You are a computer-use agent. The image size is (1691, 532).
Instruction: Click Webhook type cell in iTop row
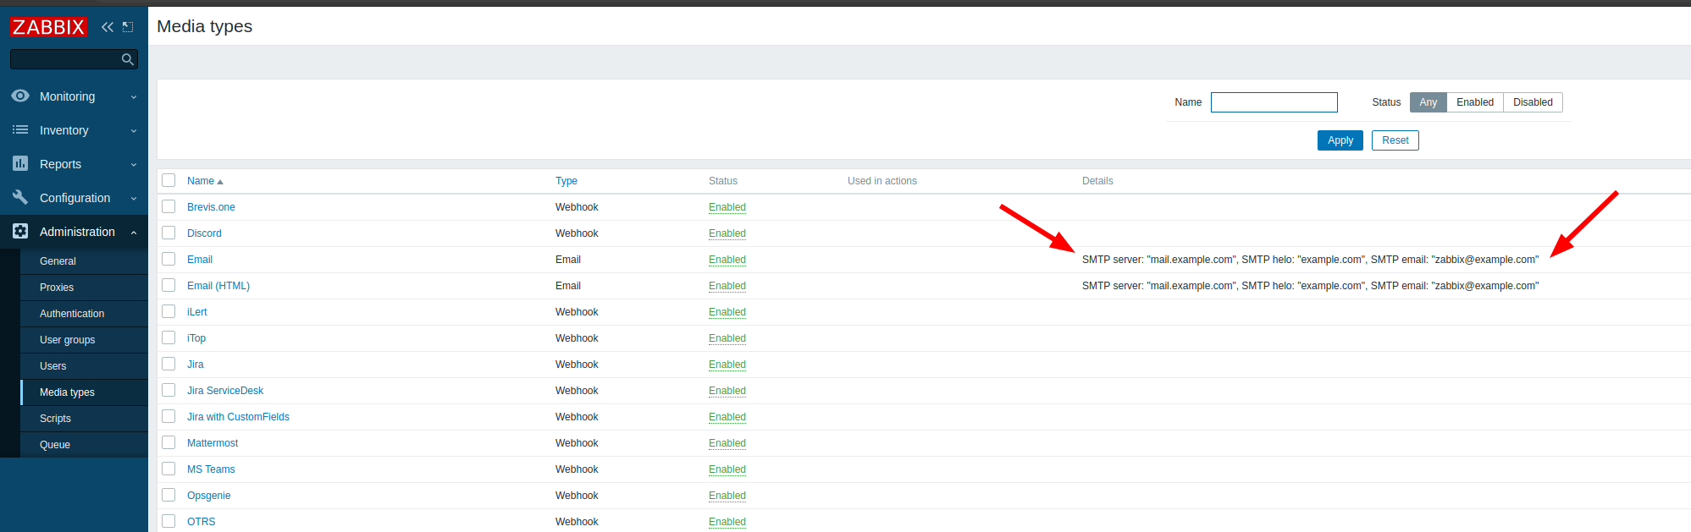(577, 338)
